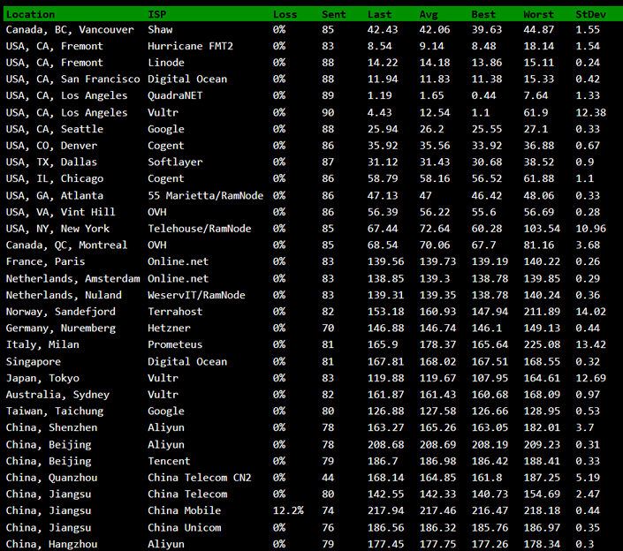Select 'France, Paris' location
The width and height of the screenshot is (623, 551).
pyautogui.click(x=45, y=261)
